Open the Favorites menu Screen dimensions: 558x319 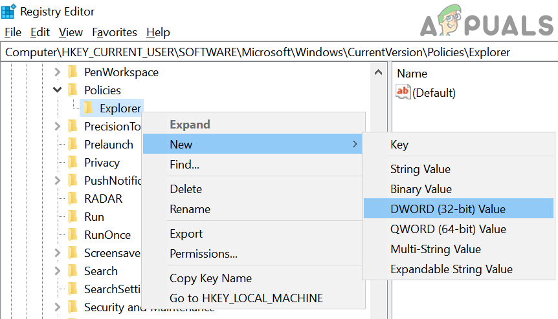tap(115, 32)
